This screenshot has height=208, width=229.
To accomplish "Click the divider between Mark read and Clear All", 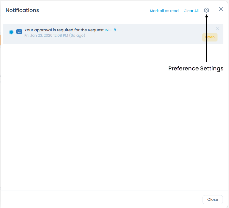I will point(181,10).
